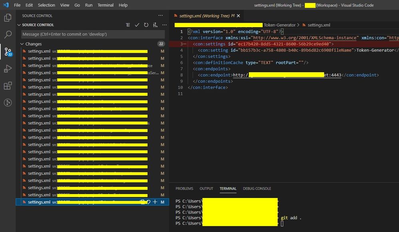Click the Token-Generator breadcrumb segment
This screenshot has height=232, width=399.
coord(279,25)
